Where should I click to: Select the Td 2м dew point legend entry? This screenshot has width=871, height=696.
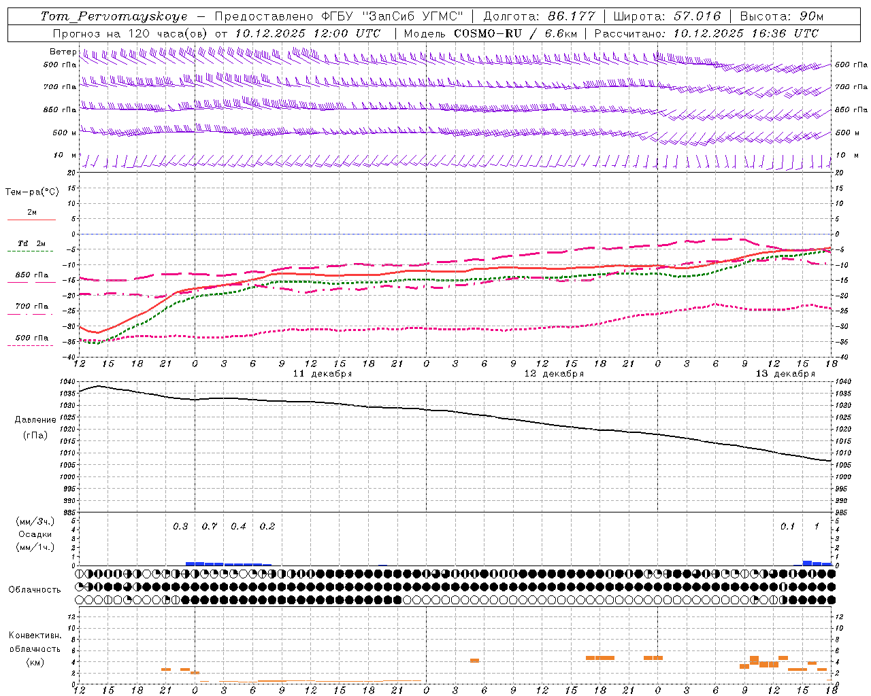[x=32, y=243]
